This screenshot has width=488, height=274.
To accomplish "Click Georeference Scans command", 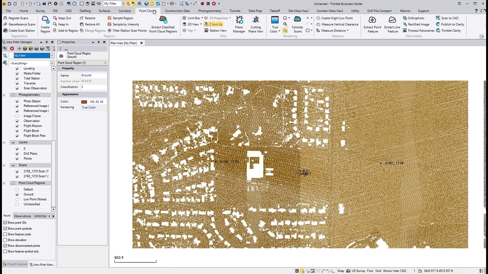I will click(19, 24).
